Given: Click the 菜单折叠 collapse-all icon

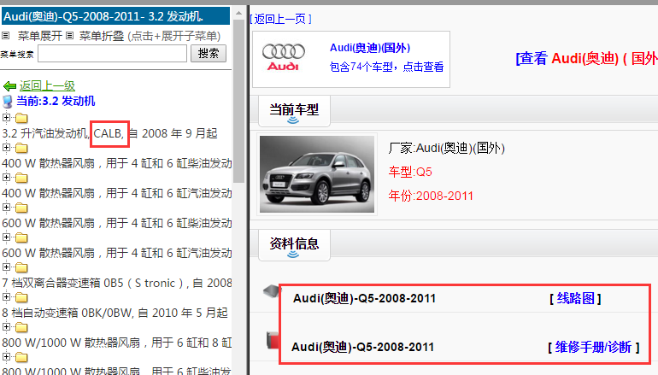Looking at the screenshot, I should click(x=70, y=36).
